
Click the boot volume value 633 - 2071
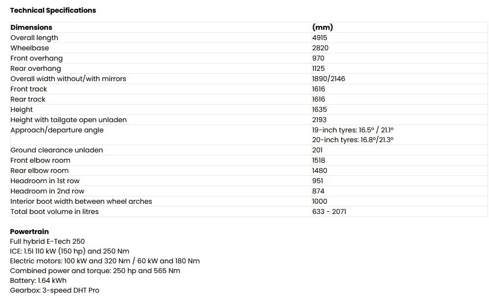(329, 212)
